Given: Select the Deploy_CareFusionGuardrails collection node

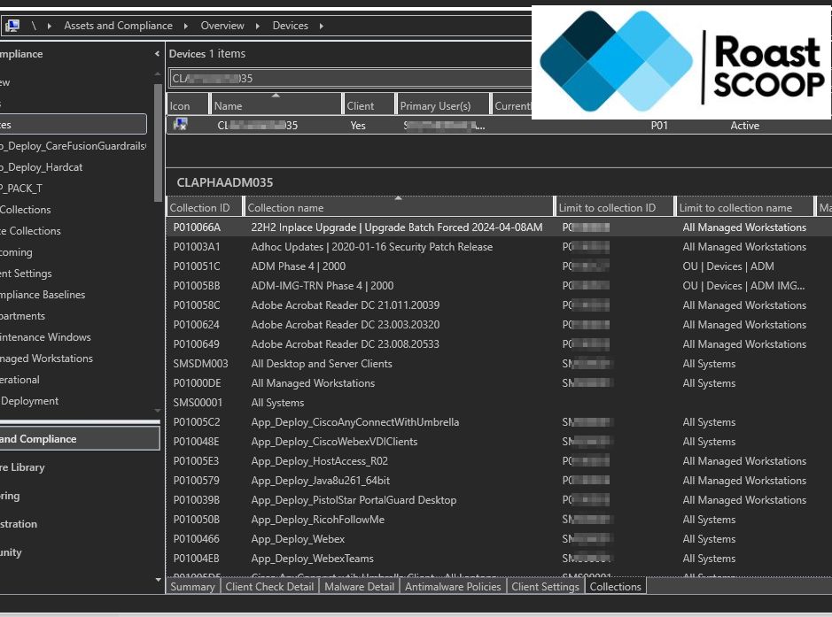Looking at the screenshot, I should [x=73, y=146].
